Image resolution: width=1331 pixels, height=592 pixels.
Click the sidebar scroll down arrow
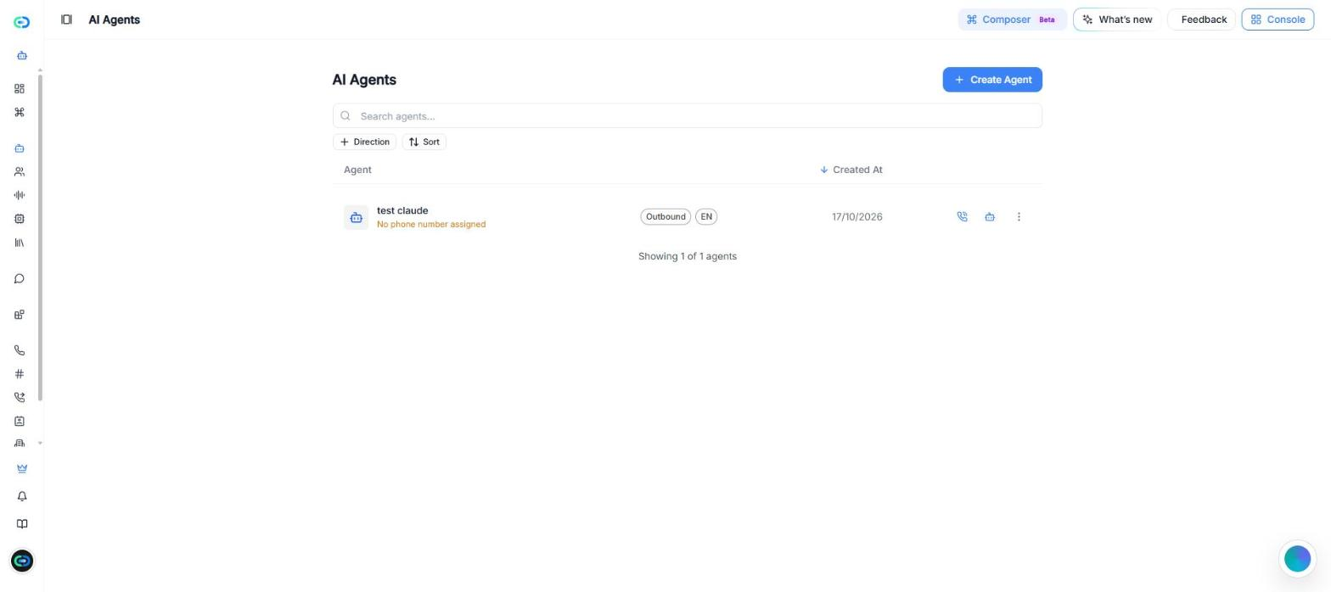coord(40,444)
